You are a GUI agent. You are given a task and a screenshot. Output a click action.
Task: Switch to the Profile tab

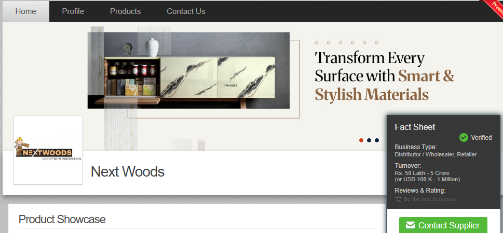(73, 11)
